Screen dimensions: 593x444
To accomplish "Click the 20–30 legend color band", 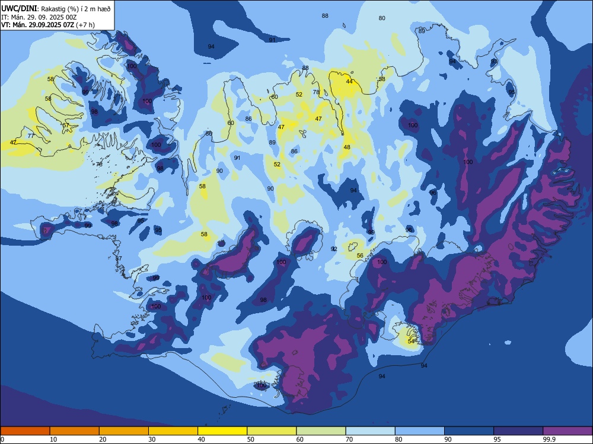I will (x=124, y=431).
